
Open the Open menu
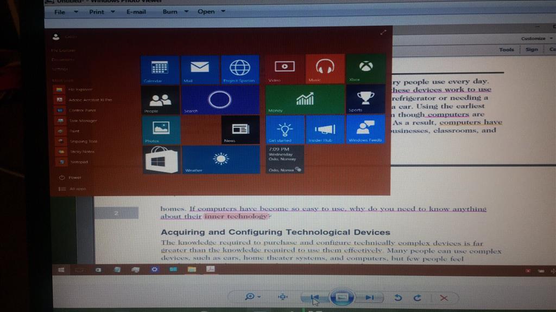(x=206, y=12)
